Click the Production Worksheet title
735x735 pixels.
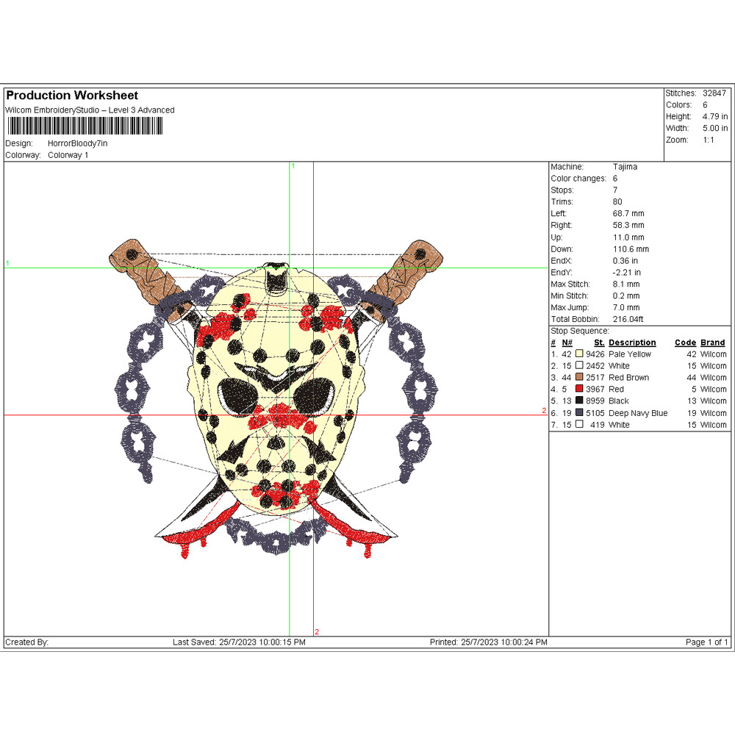point(72,96)
